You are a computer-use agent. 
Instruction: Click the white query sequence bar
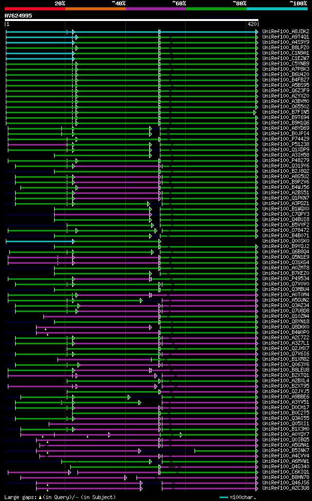point(132,20)
